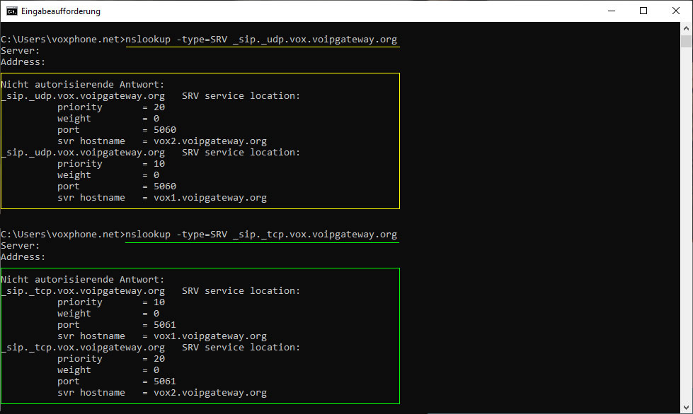Minimize the Eingabeaufforderung window
Image resolution: width=693 pixels, height=414 pixels.
tap(612, 11)
